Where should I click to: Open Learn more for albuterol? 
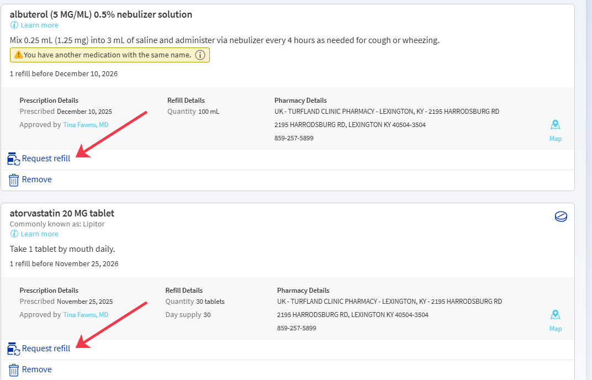39,25
